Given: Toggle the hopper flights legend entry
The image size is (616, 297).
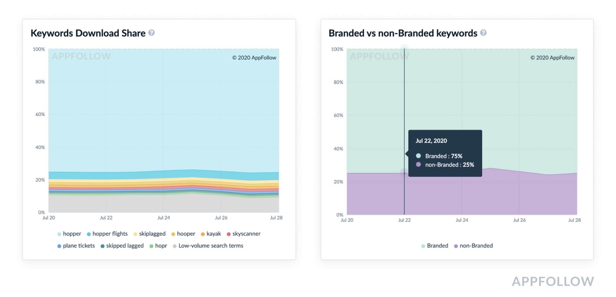Looking at the screenshot, I should (107, 234).
